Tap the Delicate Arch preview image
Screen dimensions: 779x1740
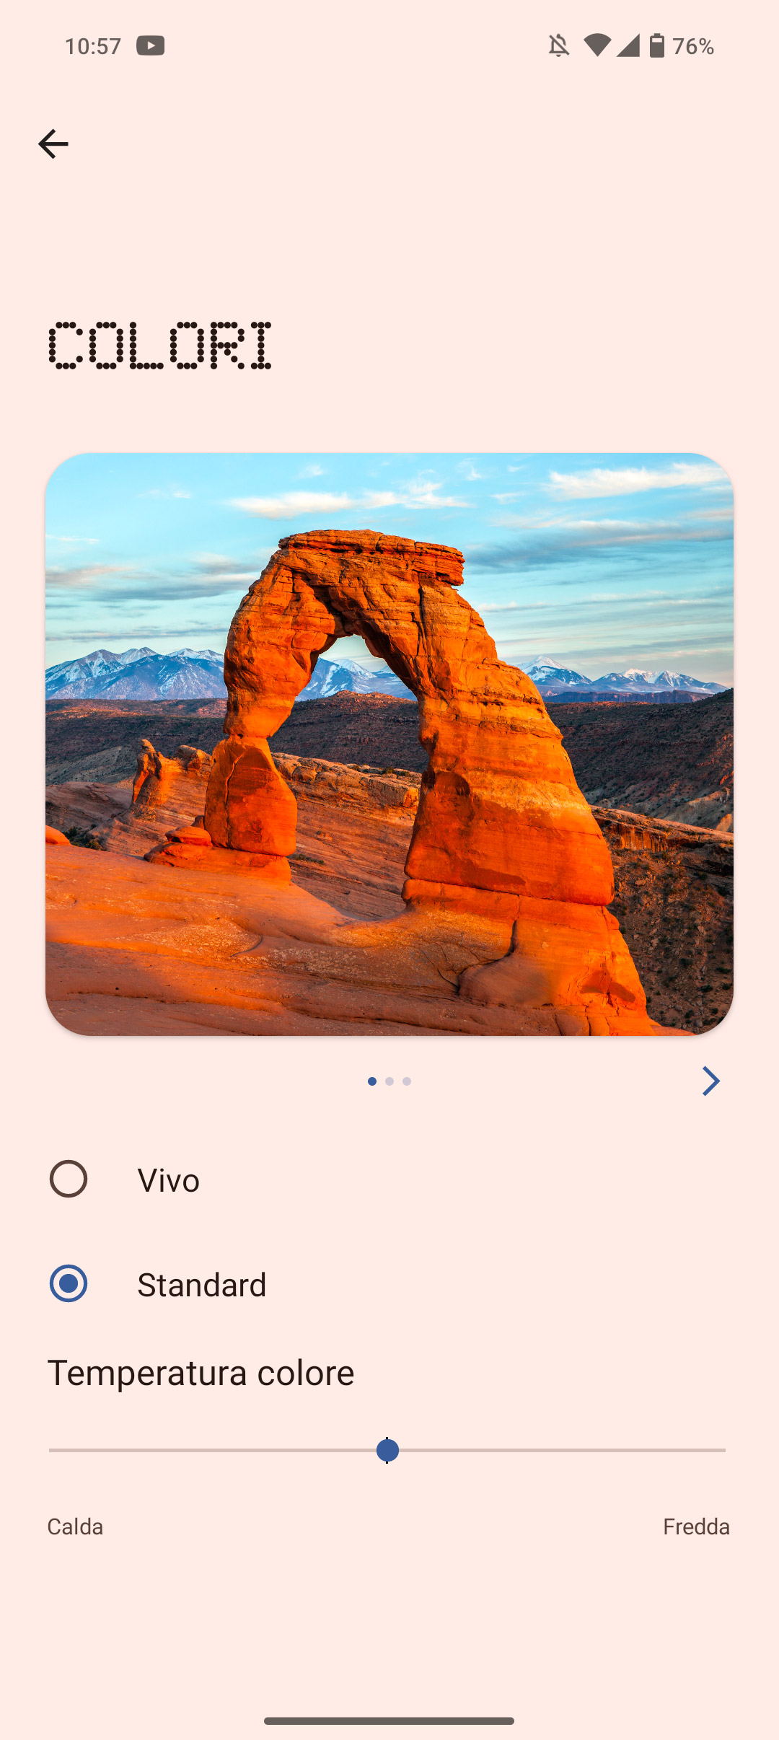(x=389, y=744)
